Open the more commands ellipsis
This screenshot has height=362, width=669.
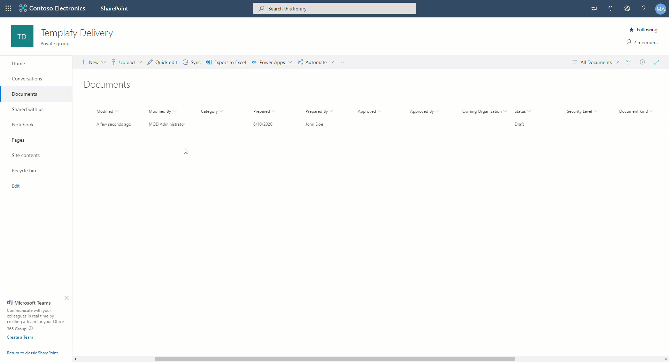click(344, 62)
